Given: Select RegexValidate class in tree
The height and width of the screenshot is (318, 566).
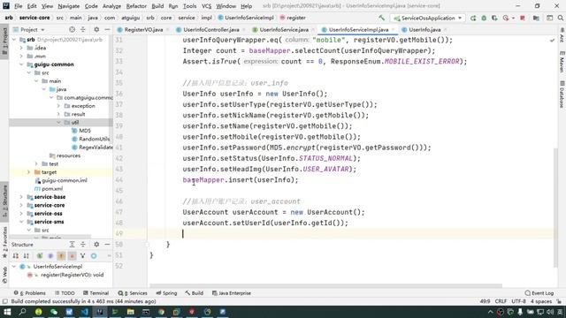Looking at the screenshot, I should point(96,148).
